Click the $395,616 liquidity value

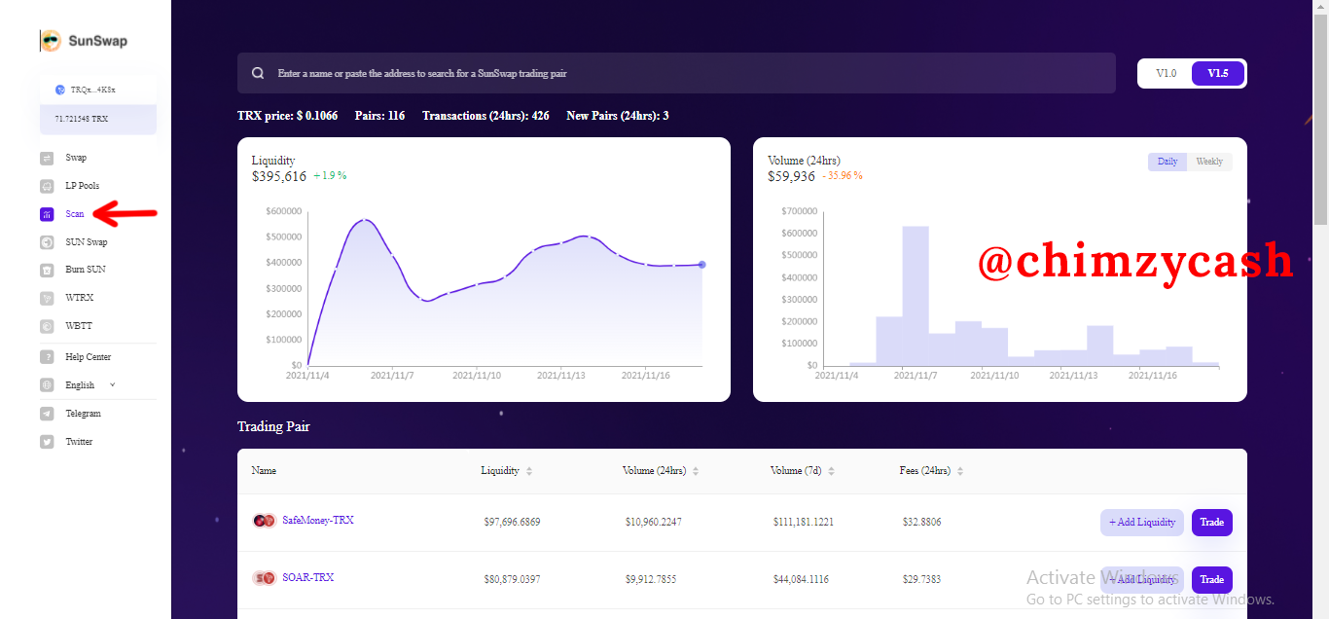[279, 176]
